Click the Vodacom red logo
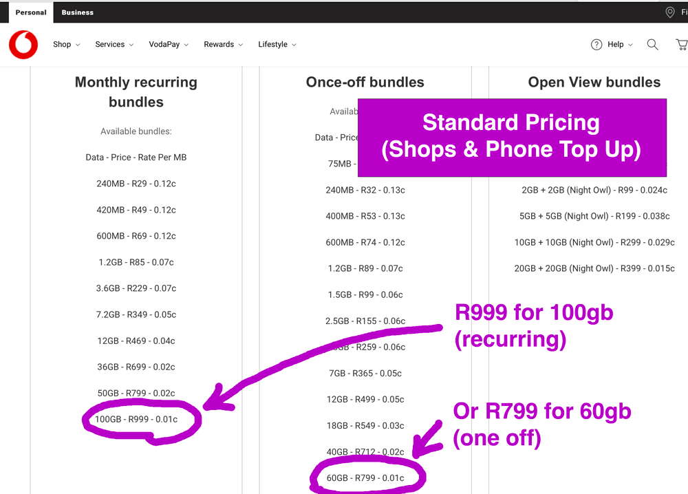688x494 pixels. point(23,44)
